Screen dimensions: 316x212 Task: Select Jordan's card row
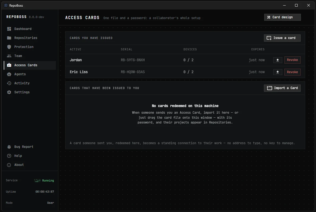tap(185, 60)
